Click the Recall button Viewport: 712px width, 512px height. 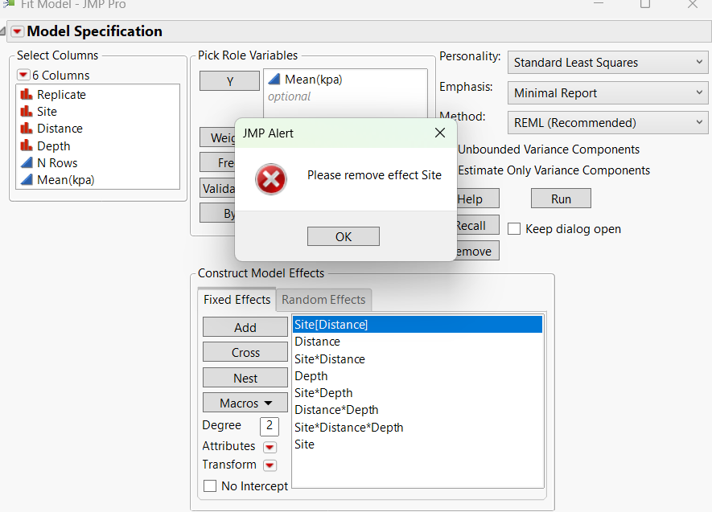click(477, 225)
